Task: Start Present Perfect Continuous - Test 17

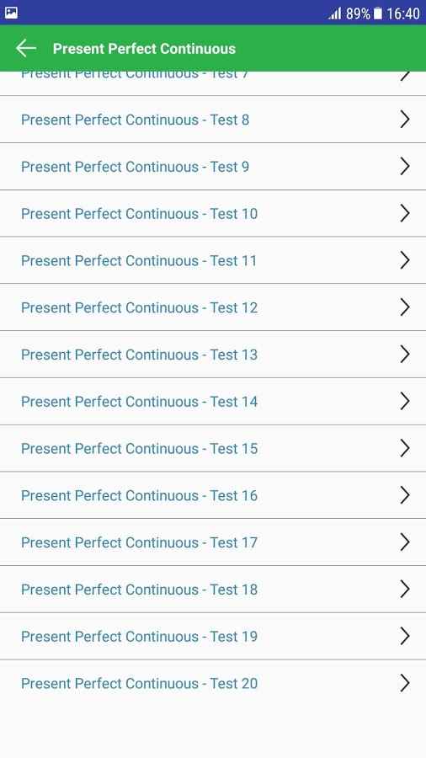Action: pos(213,542)
